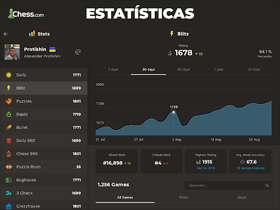
Task: Click the opponent search magnifier icon
Action: 267,185
